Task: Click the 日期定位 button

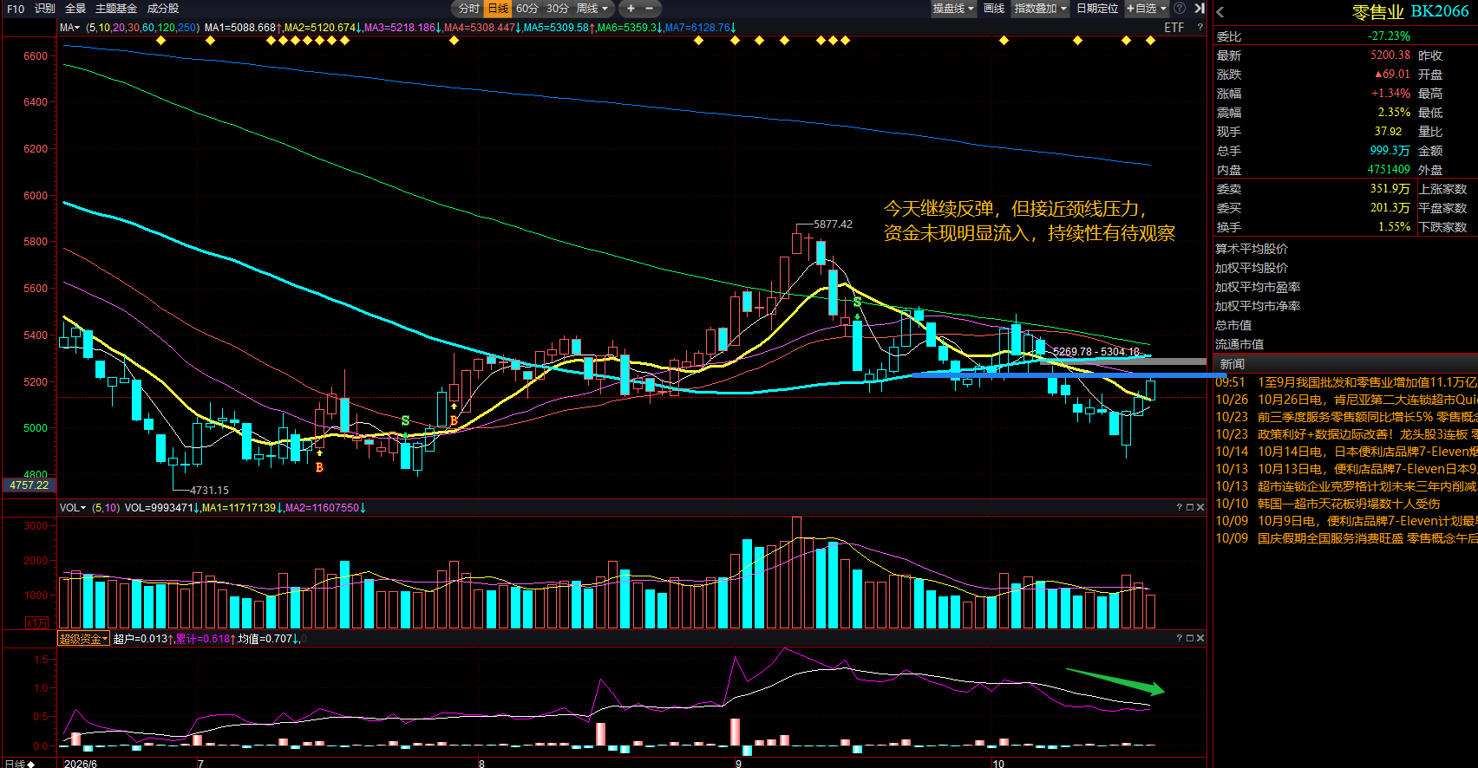Action: 1097,8
